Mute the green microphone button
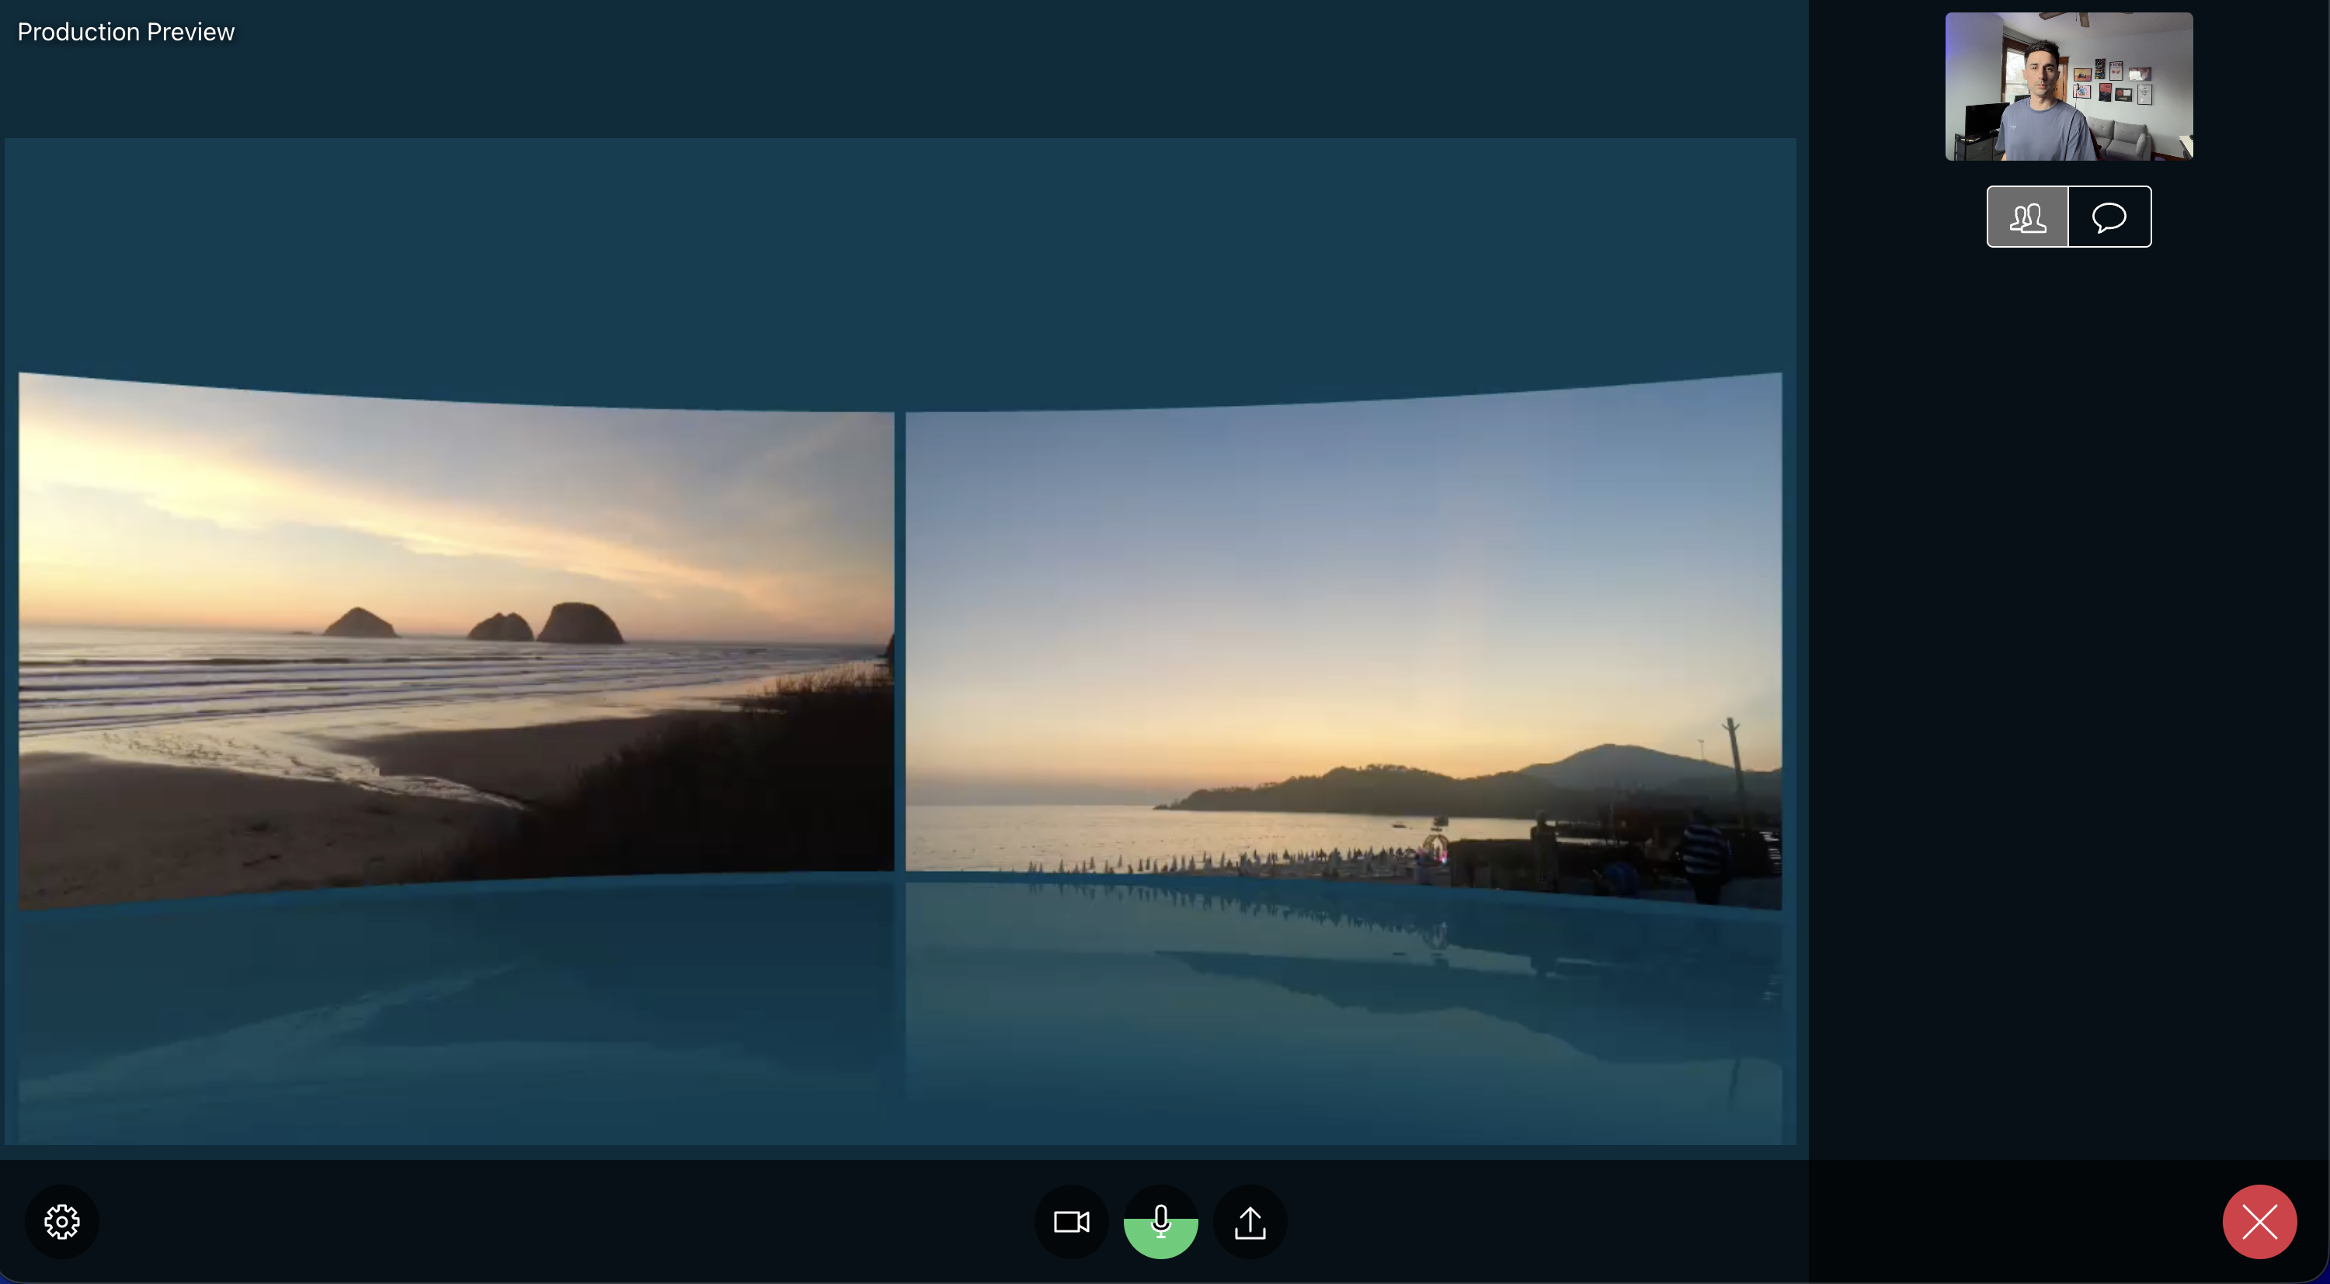Image resolution: width=2330 pixels, height=1284 pixels. pos(1160,1222)
